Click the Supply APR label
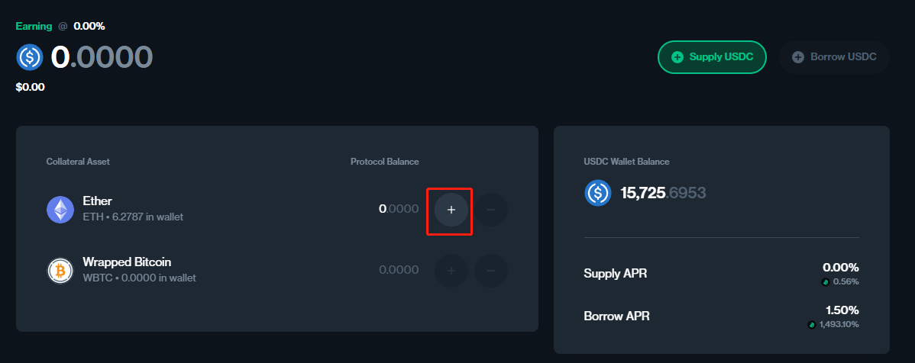Viewport: 915px width, 363px height. (615, 273)
